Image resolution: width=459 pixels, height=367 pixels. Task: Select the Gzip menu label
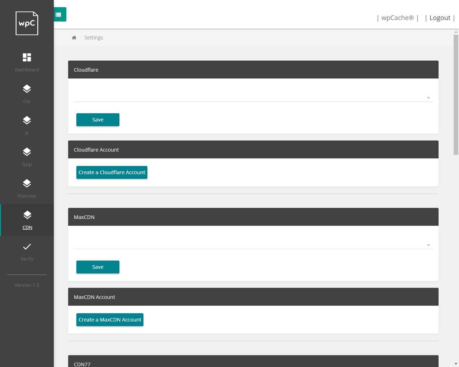click(x=27, y=164)
